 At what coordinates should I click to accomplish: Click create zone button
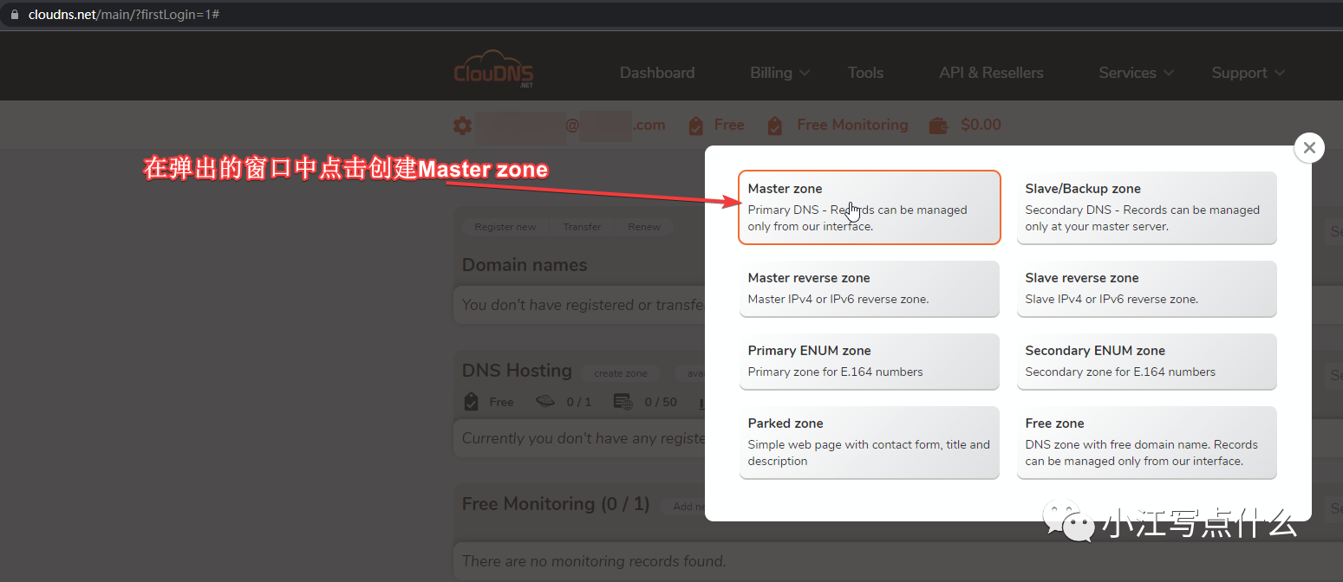click(x=621, y=373)
